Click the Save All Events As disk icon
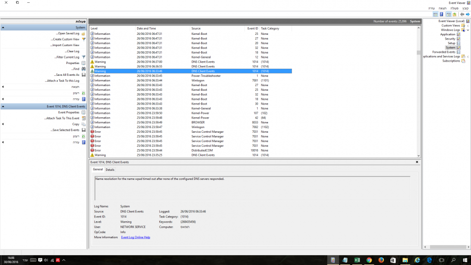Screen dimensions: 471x265 83,75
